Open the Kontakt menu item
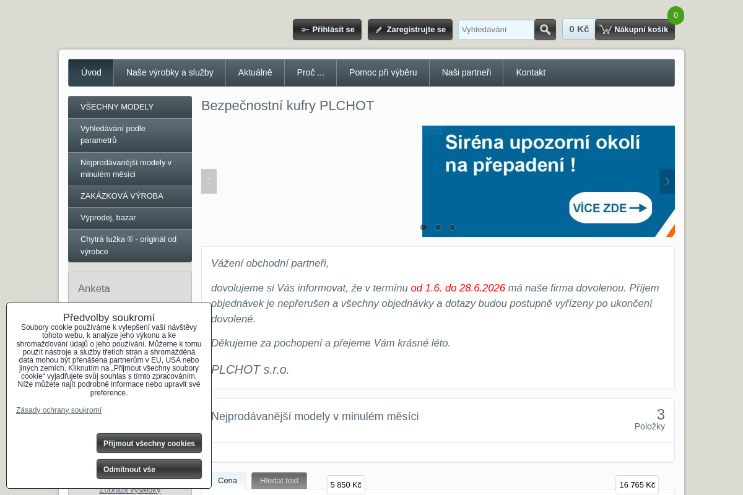Image resolution: width=743 pixels, height=495 pixels. (531, 72)
